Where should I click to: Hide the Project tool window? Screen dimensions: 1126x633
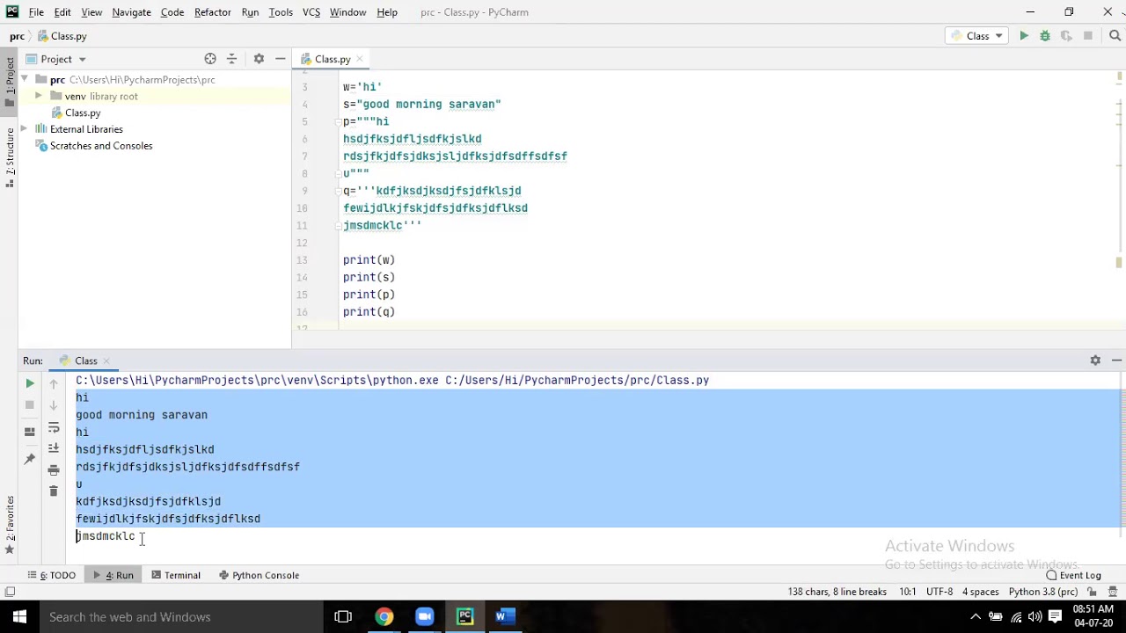click(280, 59)
